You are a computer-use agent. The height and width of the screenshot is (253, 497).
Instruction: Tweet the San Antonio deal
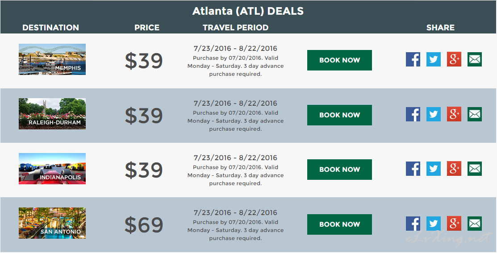(433, 224)
